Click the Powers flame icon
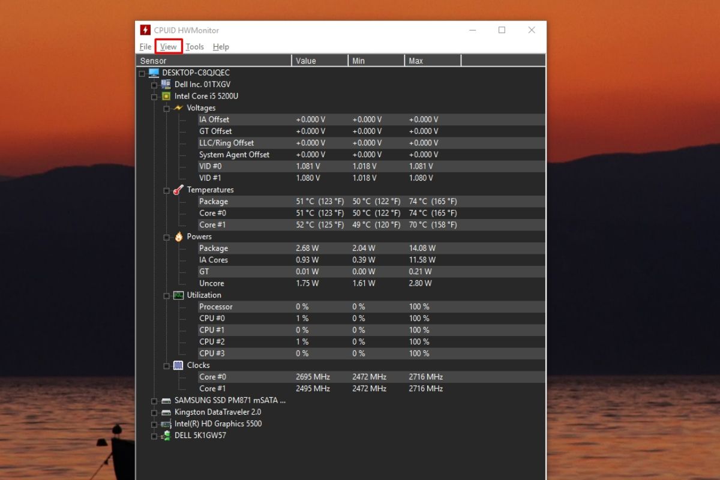This screenshot has width=720, height=480. (178, 236)
